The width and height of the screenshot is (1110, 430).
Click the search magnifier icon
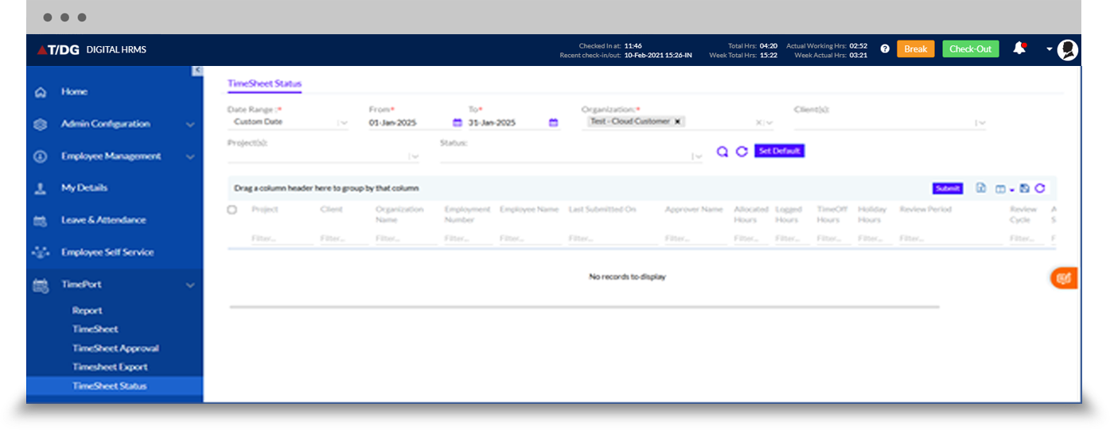point(722,151)
